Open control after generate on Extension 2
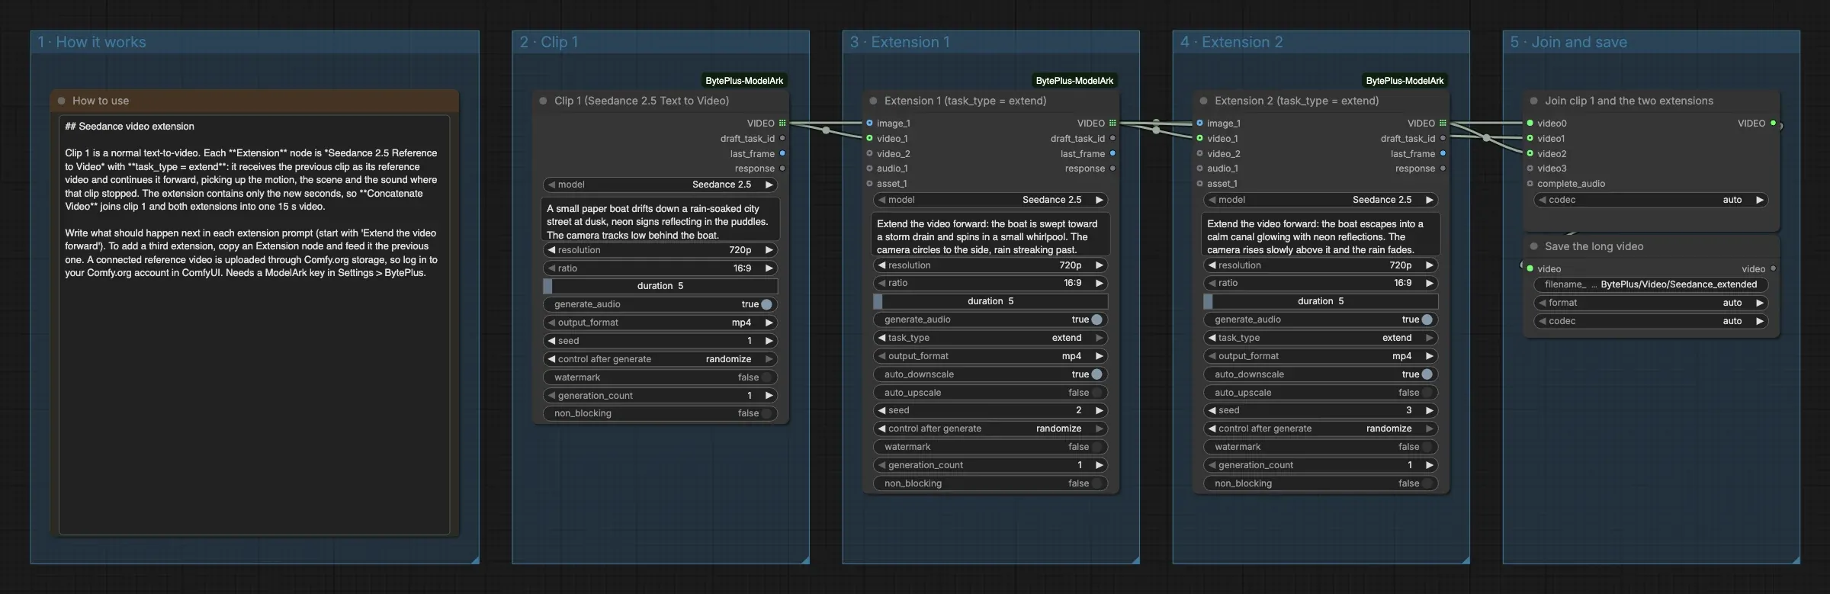1830x594 pixels. click(x=1321, y=429)
